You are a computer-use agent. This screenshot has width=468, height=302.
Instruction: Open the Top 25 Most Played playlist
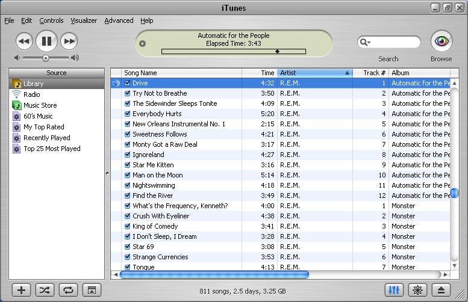pos(57,149)
